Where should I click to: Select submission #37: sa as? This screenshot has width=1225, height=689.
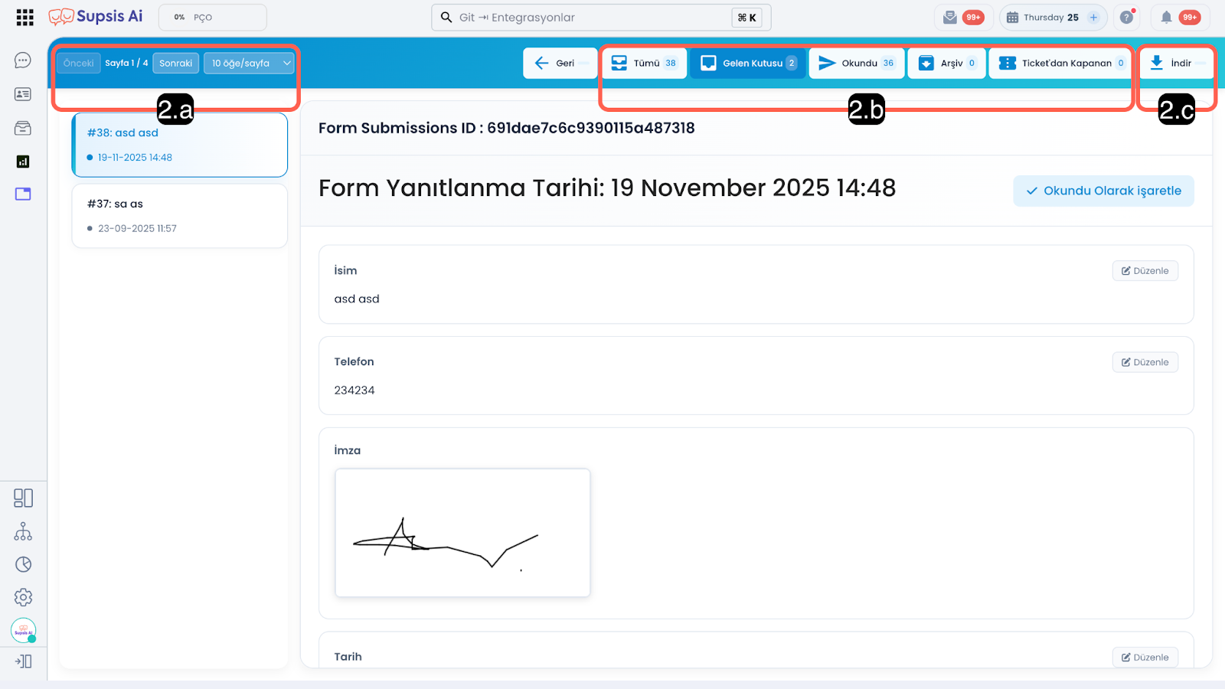(x=179, y=215)
